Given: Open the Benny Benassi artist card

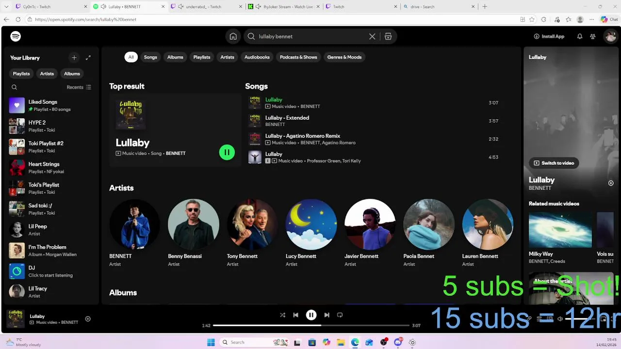Looking at the screenshot, I should pyautogui.click(x=194, y=233).
